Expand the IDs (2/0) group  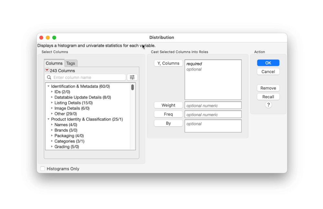click(x=52, y=92)
